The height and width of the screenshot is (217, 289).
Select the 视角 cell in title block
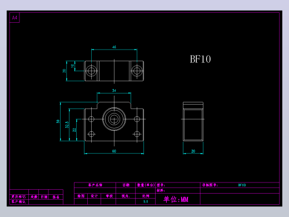point(126,196)
